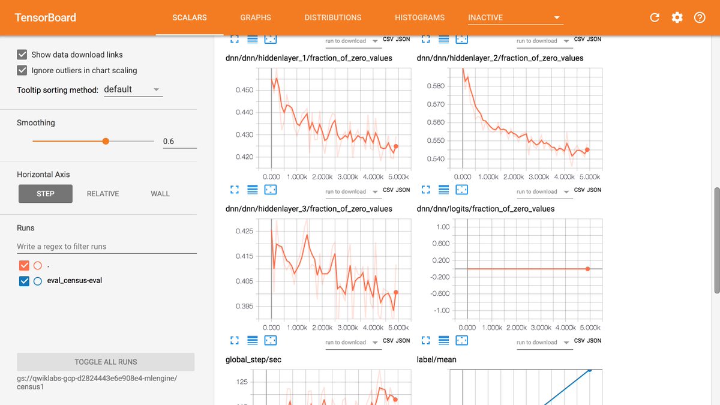Expand logits fraction_of_zero_values chart to full size
Image resolution: width=720 pixels, height=405 pixels.
tap(425, 340)
